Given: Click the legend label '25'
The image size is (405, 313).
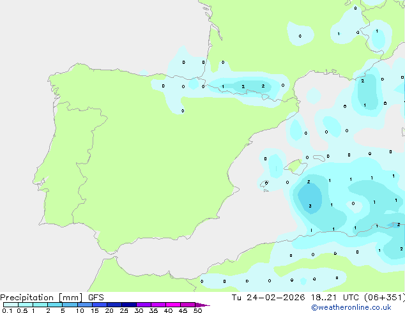Looking at the screenshot, I should pyautogui.click(x=124, y=310).
